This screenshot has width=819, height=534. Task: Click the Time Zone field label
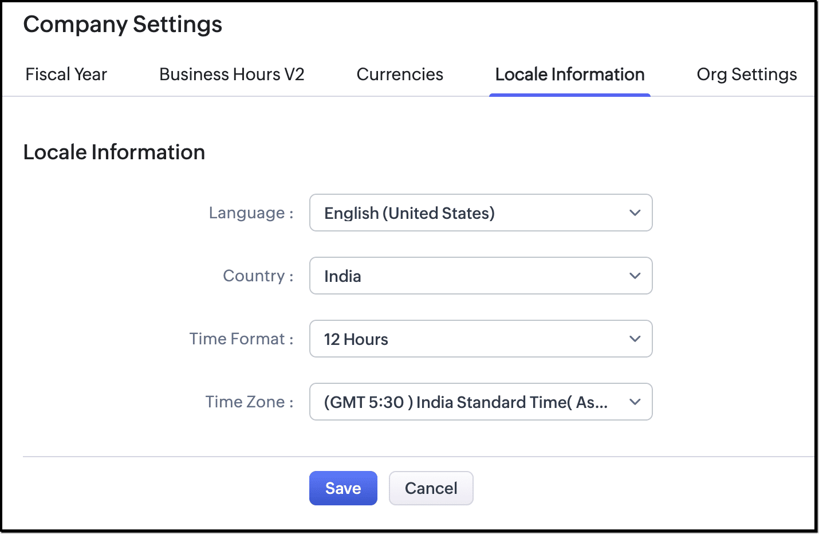pos(250,402)
